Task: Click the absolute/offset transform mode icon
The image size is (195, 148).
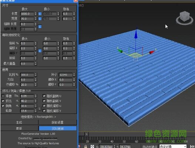Action: tap(92, 147)
